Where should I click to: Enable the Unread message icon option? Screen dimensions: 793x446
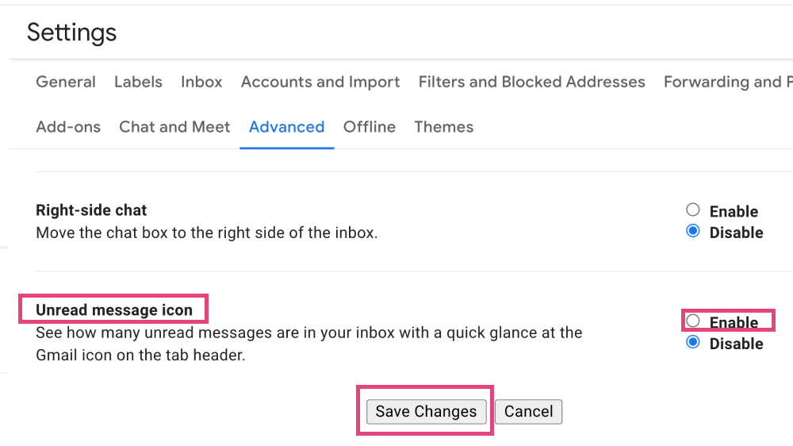point(693,321)
